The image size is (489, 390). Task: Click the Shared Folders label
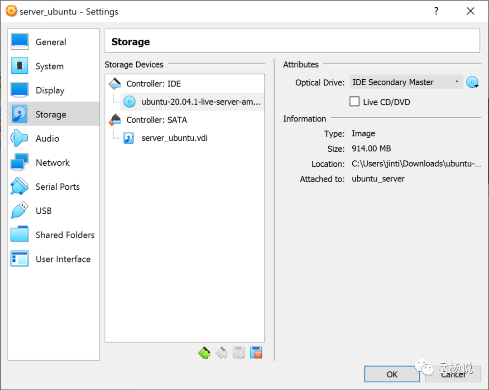[65, 235]
